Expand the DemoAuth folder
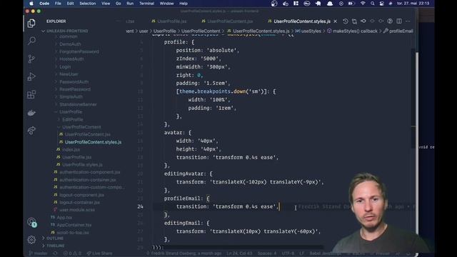Image resolution: width=457 pixels, height=257 pixels. click(x=70, y=44)
